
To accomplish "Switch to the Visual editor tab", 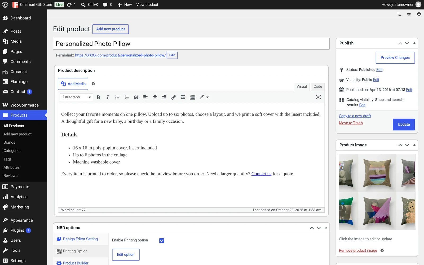I will [x=302, y=86].
